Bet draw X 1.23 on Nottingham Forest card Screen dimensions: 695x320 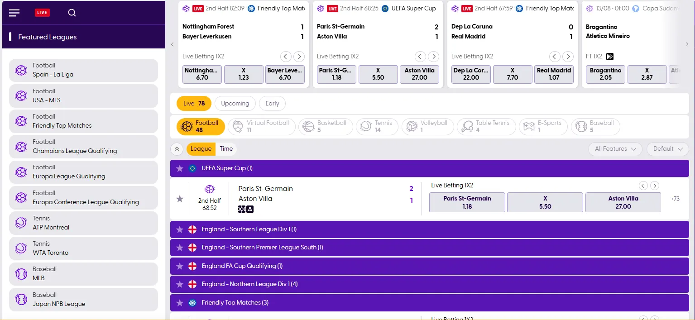(x=244, y=74)
